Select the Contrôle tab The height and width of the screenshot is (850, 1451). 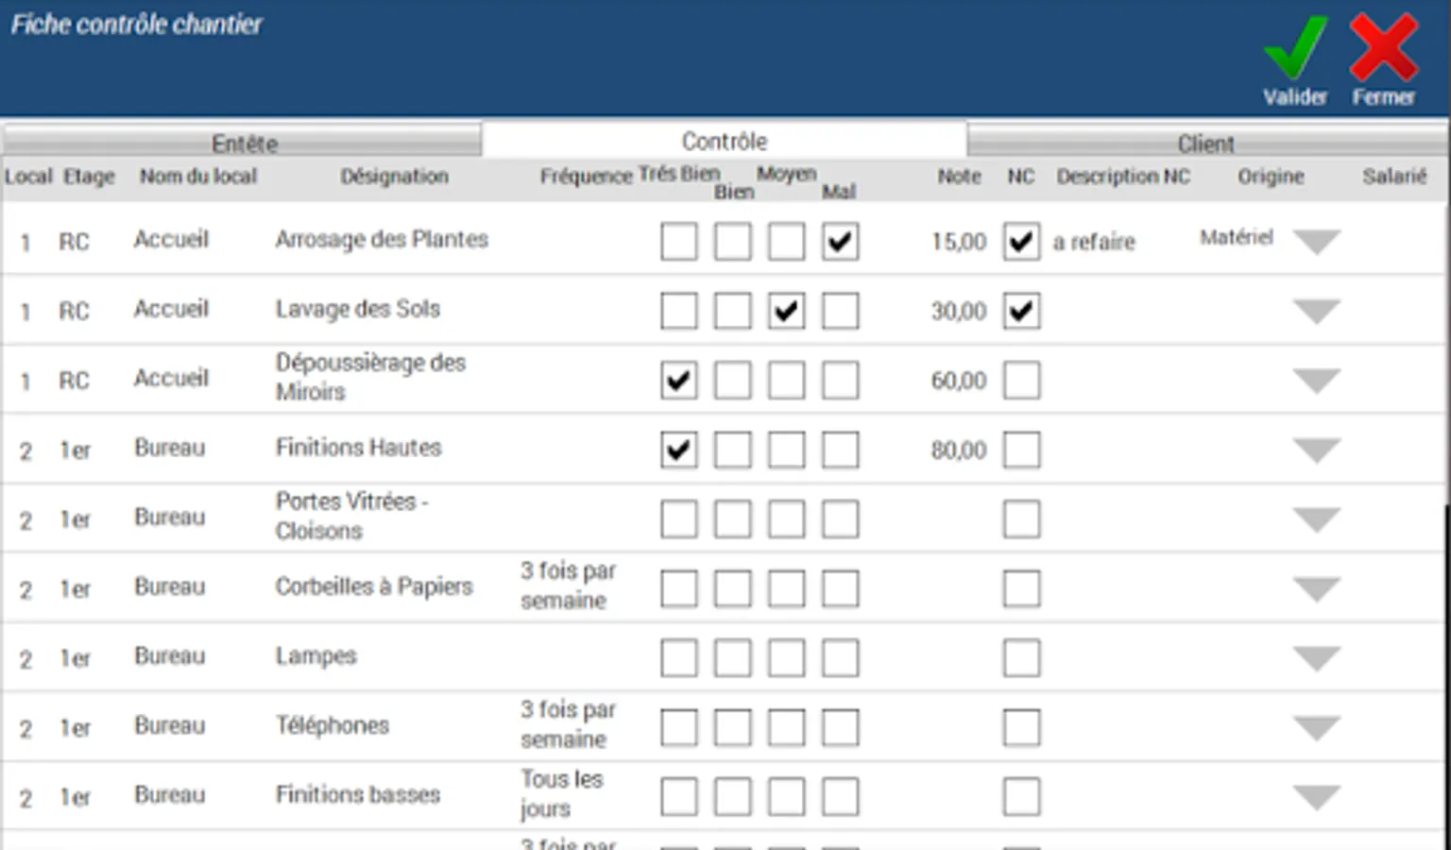coord(725,141)
